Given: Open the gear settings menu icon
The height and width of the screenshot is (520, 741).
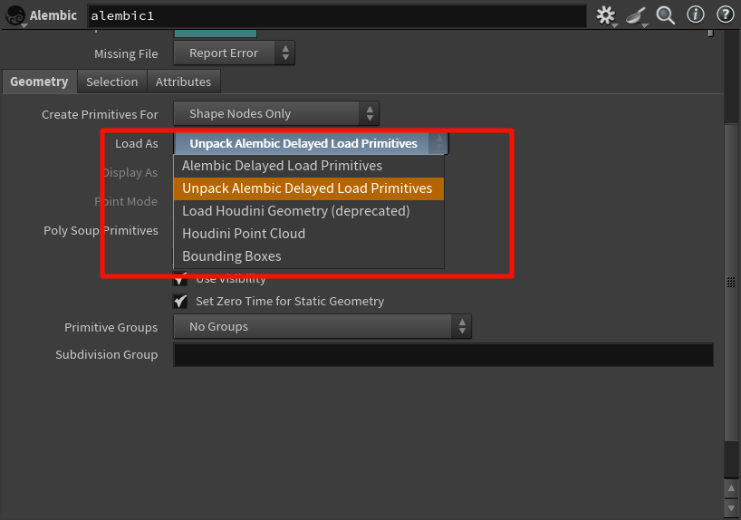Looking at the screenshot, I should (605, 15).
